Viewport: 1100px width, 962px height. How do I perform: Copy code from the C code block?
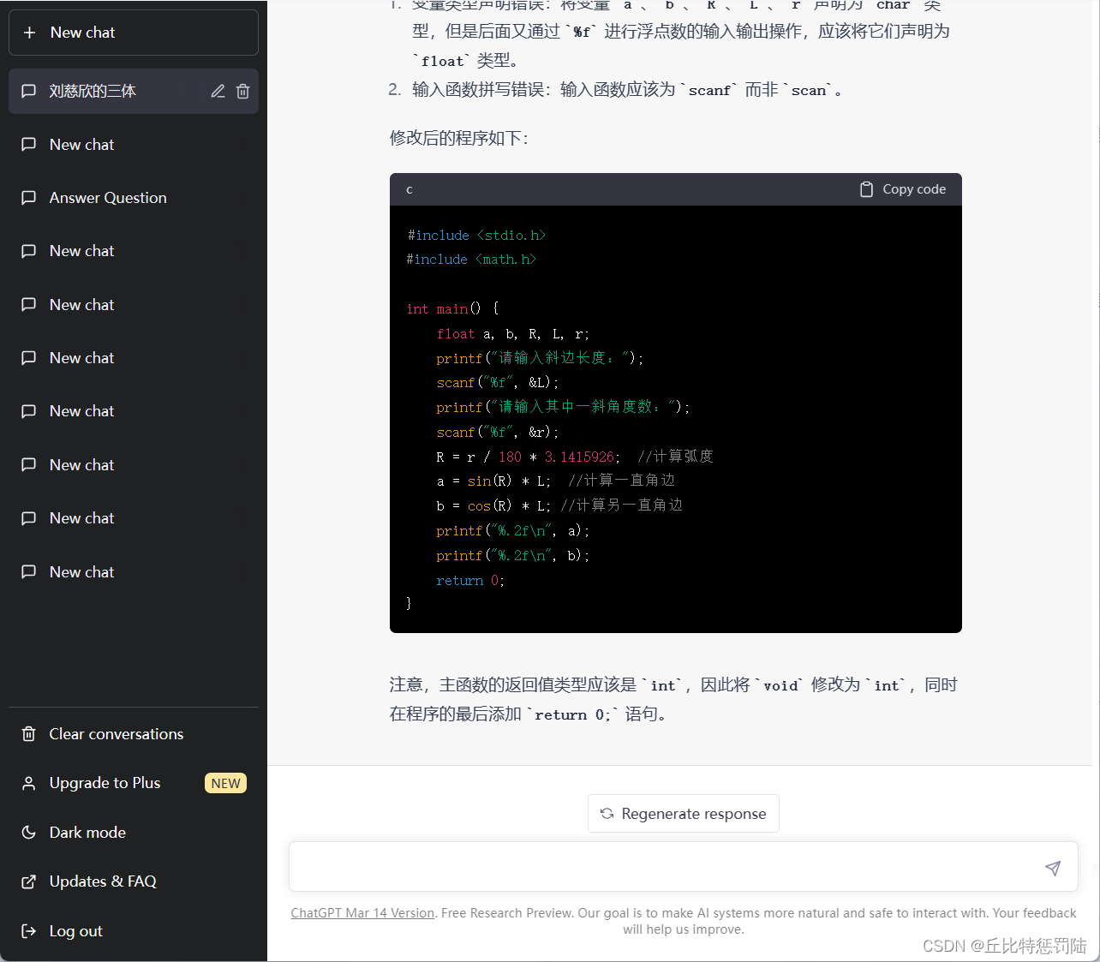pyautogui.click(x=903, y=189)
